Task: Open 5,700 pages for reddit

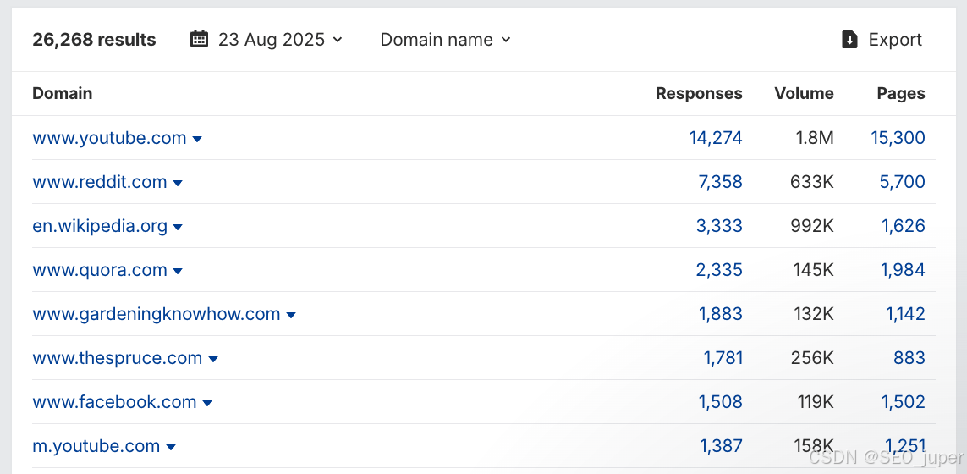Action: click(902, 182)
